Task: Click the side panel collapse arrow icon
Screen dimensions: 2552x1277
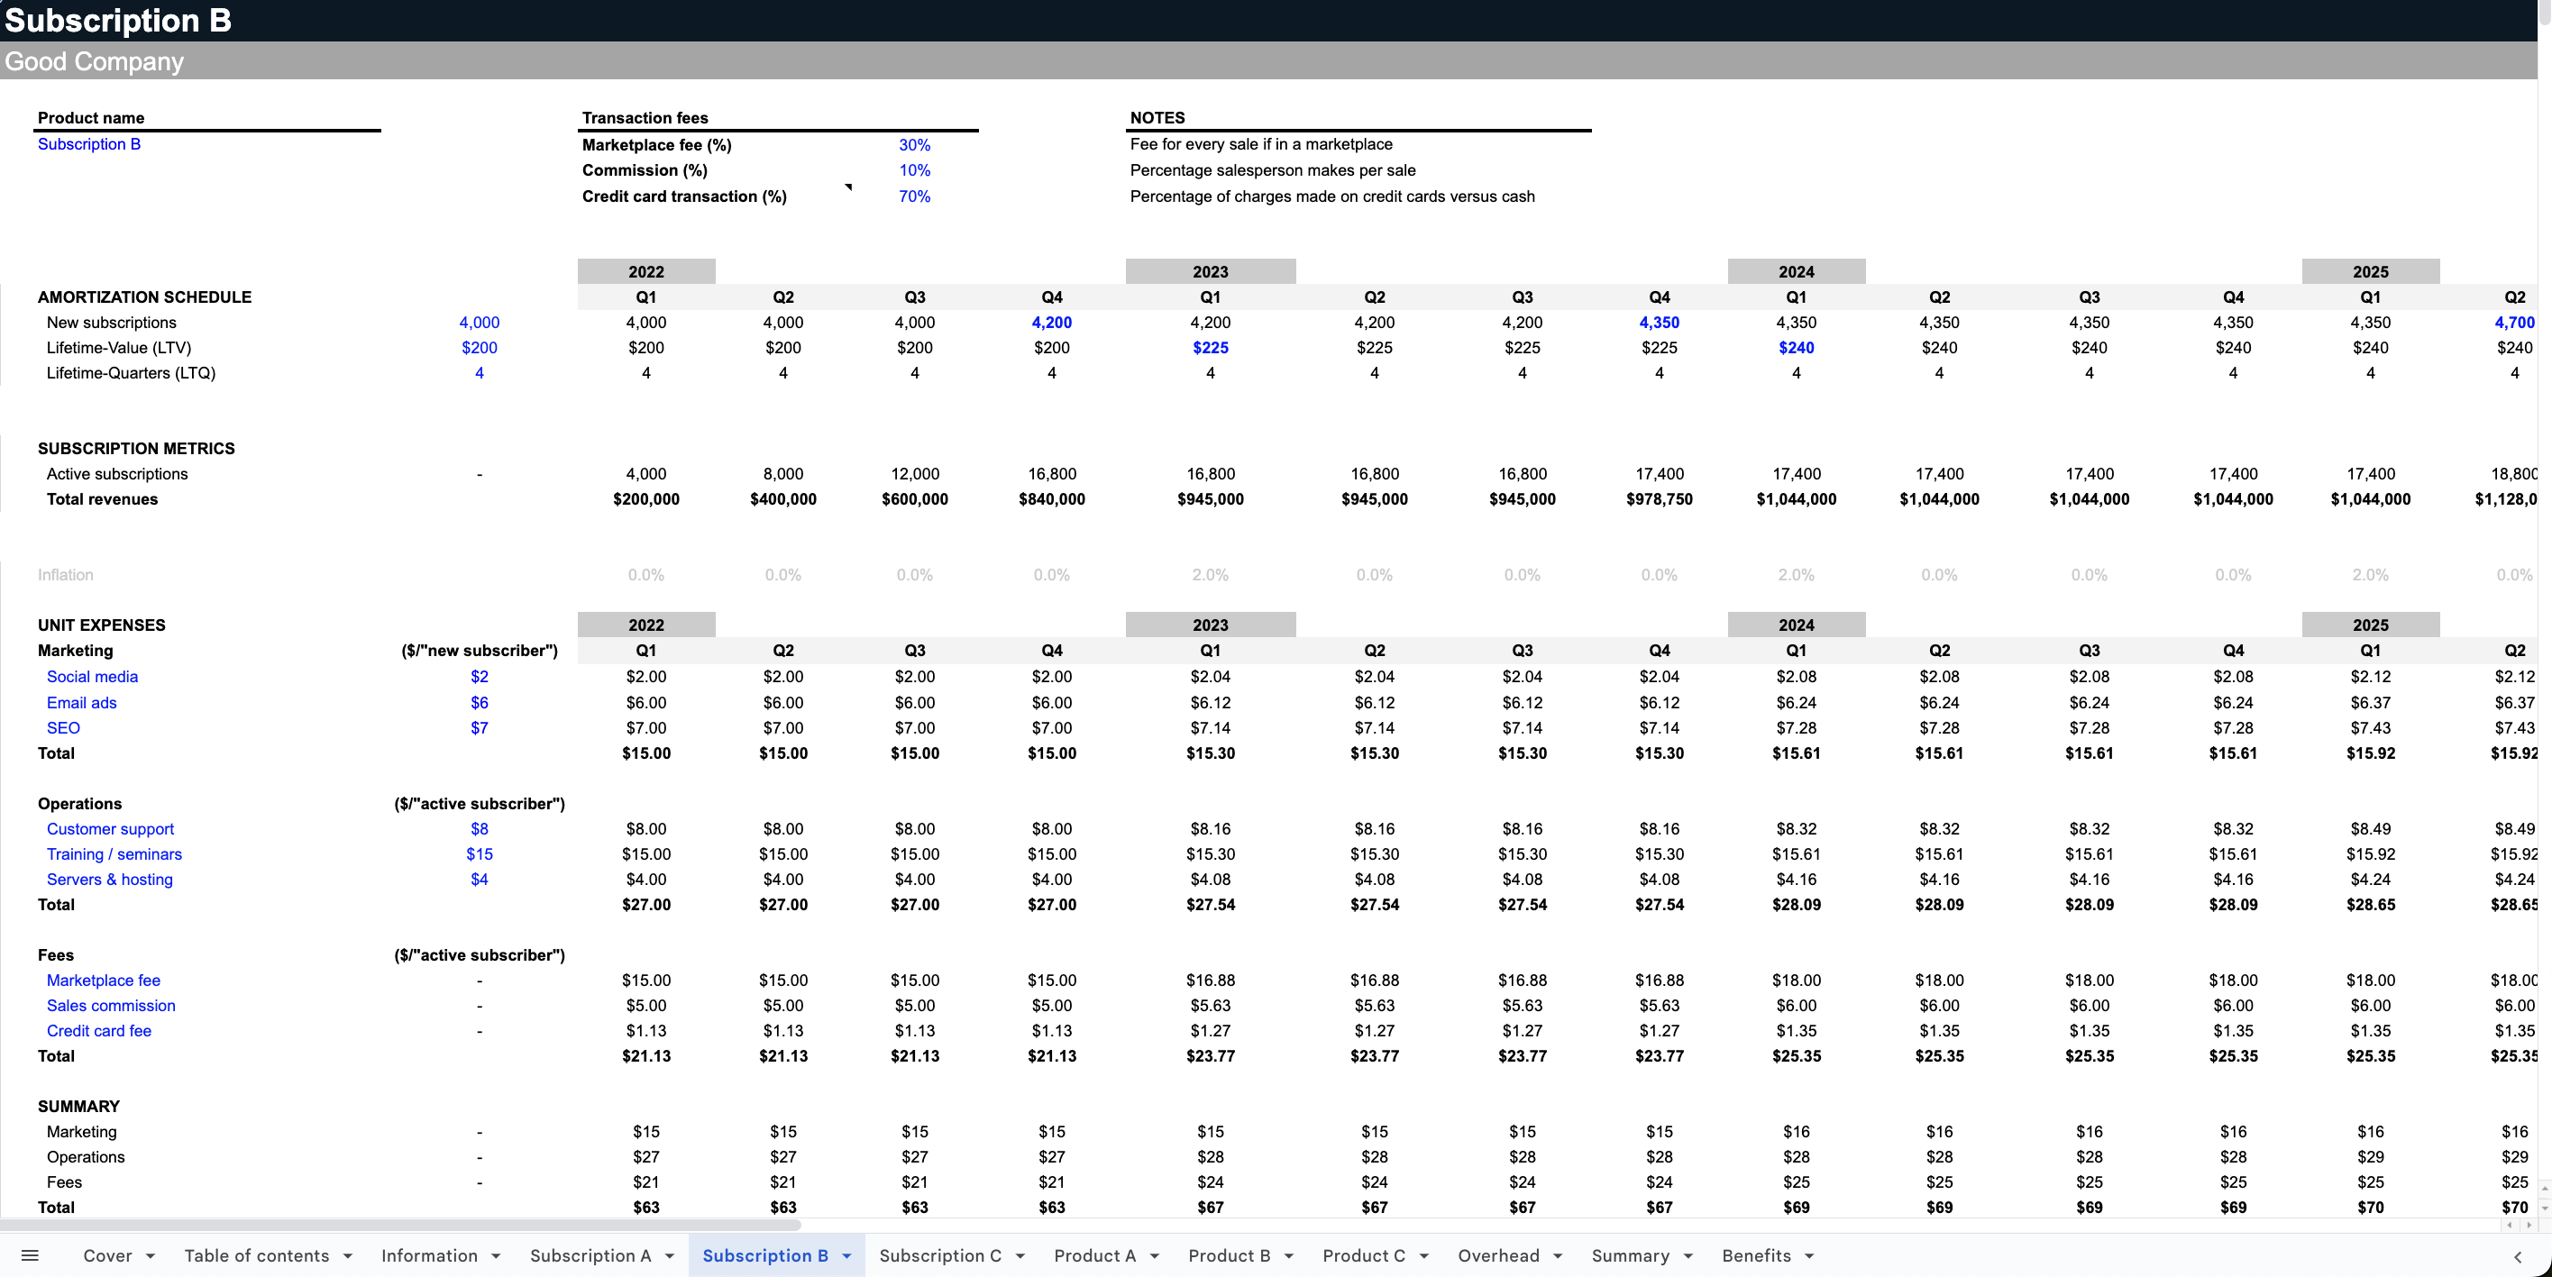Action: [2518, 1256]
